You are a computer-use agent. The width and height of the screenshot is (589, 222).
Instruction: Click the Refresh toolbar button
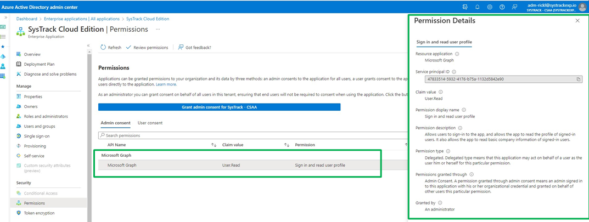[111, 48]
